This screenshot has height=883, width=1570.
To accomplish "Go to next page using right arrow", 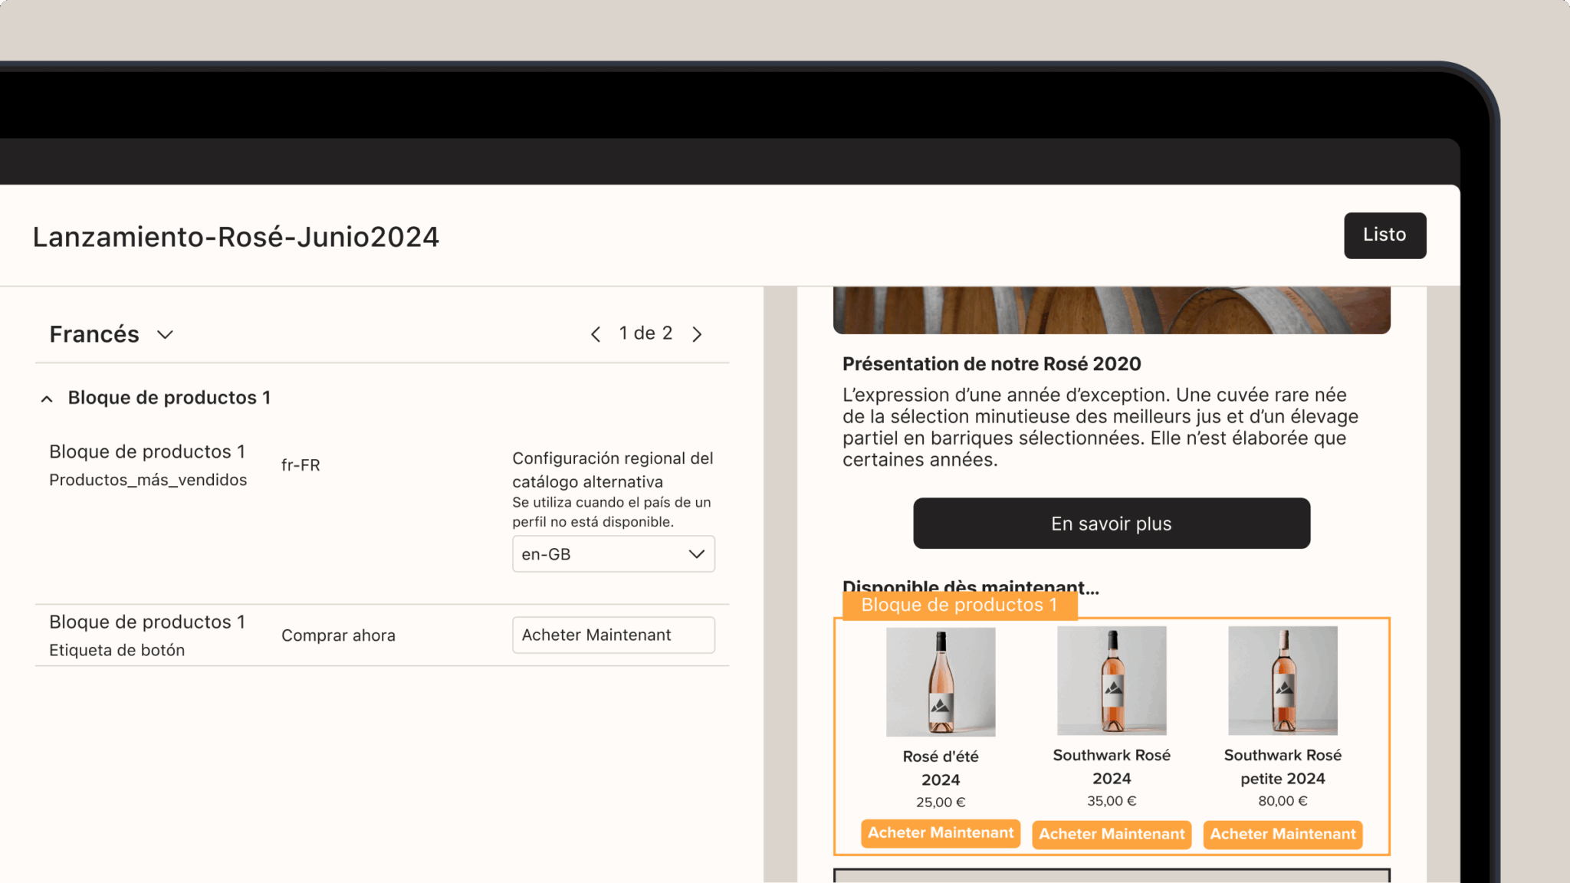I will point(697,333).
